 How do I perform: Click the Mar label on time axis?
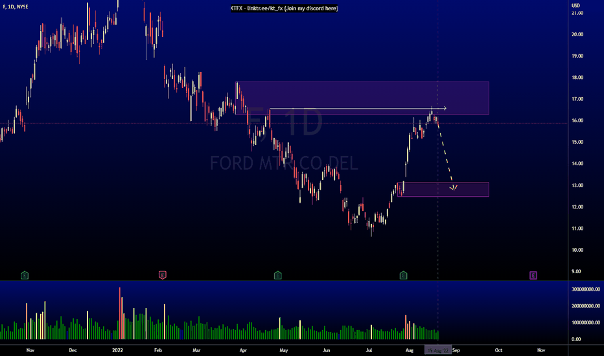pyautogui.click(x=196, y=350)
